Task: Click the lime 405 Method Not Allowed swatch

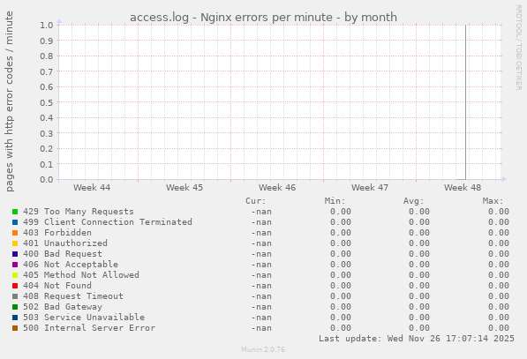Action: [x=15, y=275]
